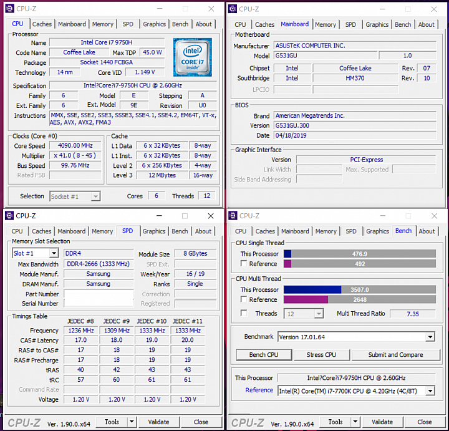Click the Stress CPU button
The width and height of the screenshot is (449, 431).
pos(321,354)
